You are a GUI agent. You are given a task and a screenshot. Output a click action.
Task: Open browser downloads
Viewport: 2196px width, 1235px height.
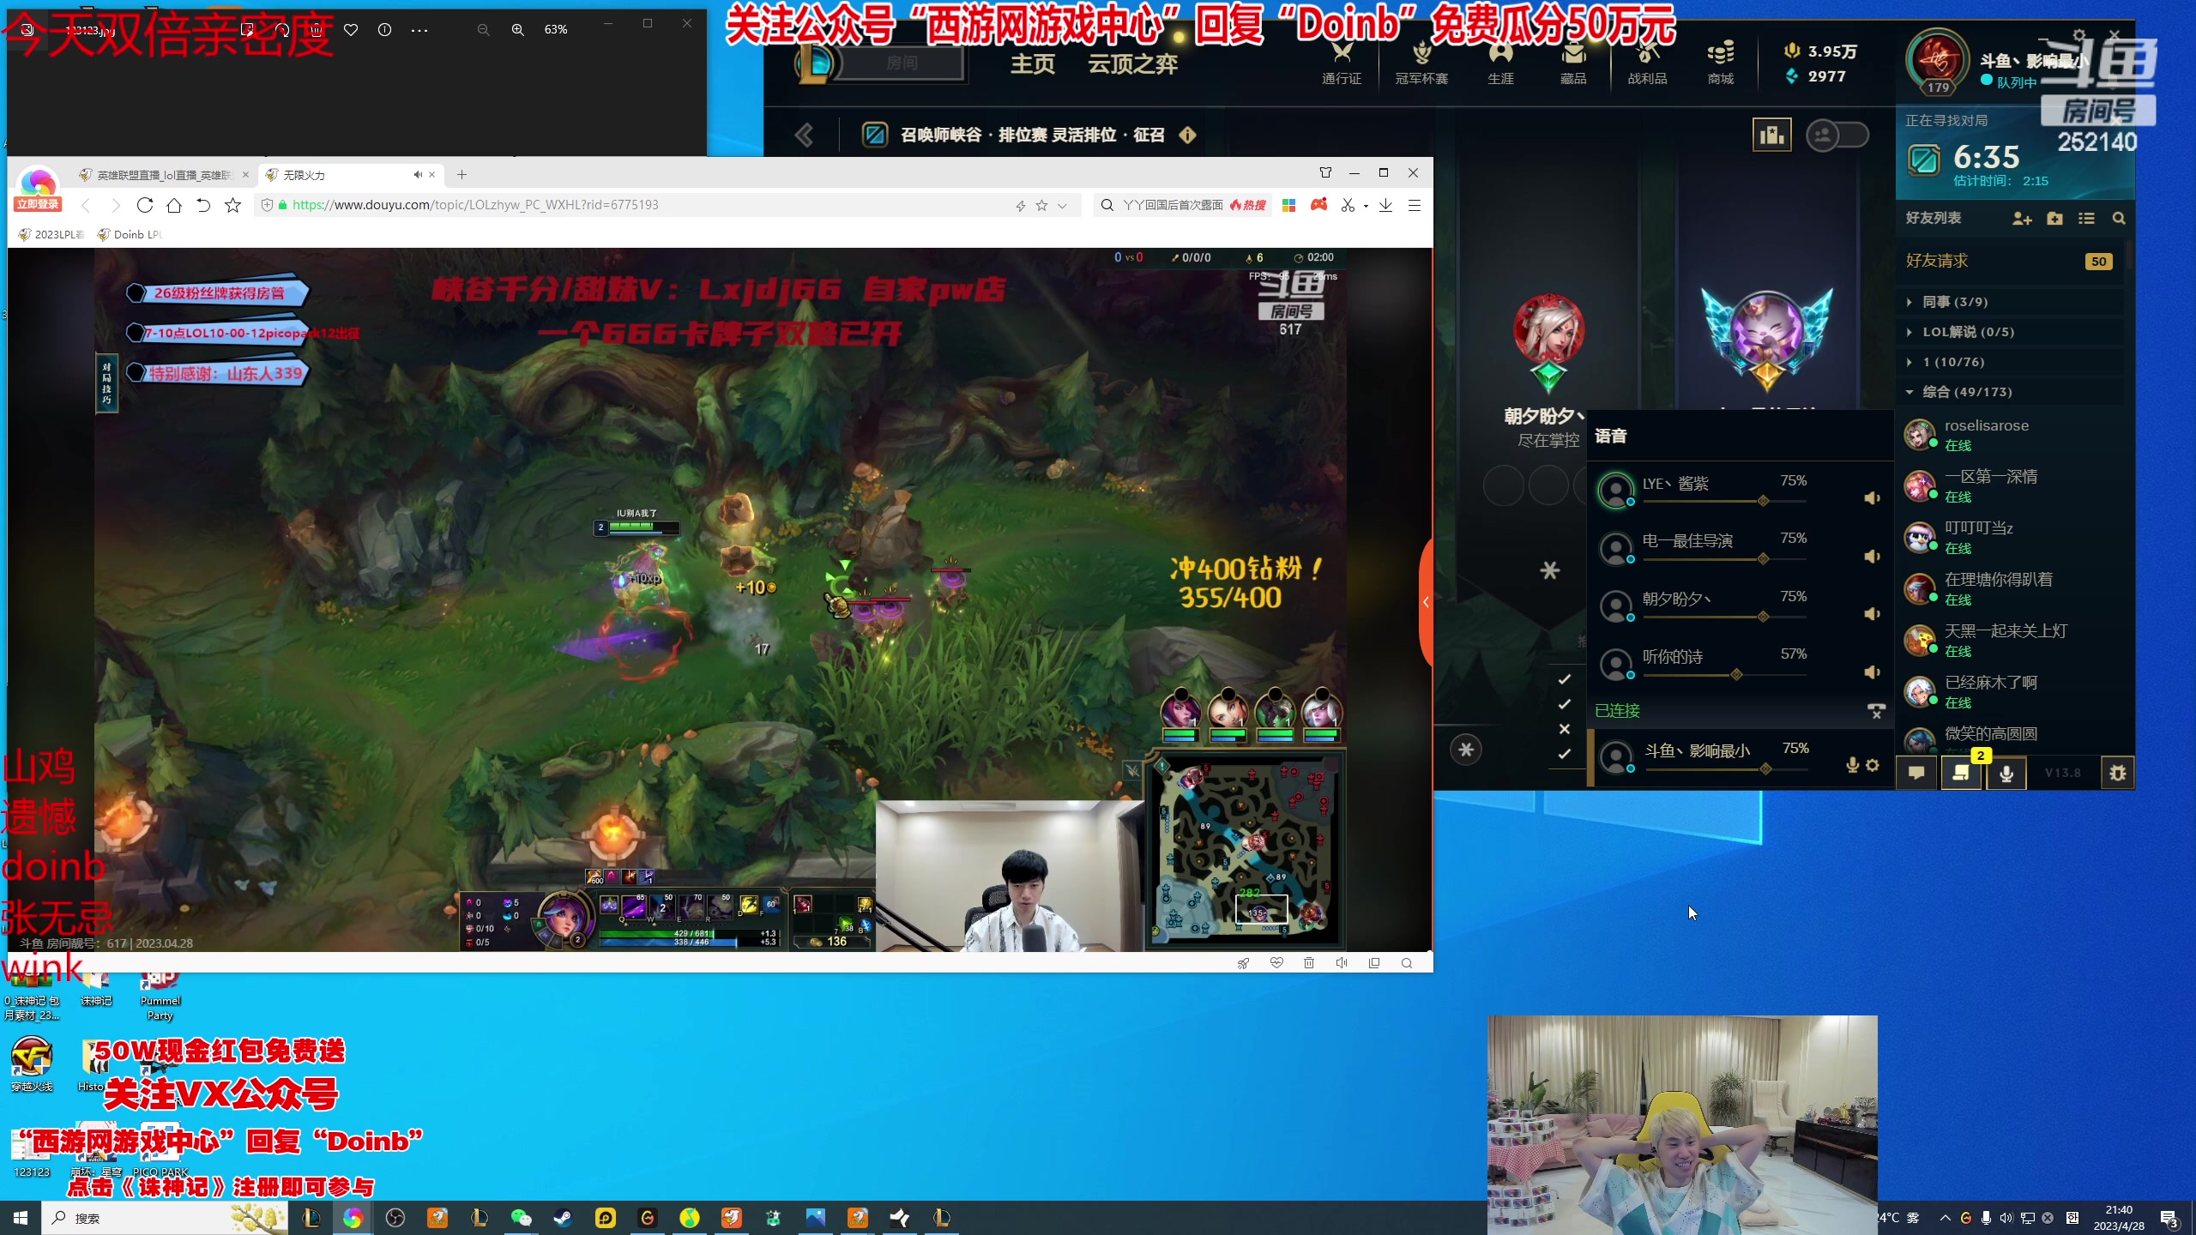tap(1385, 205)
